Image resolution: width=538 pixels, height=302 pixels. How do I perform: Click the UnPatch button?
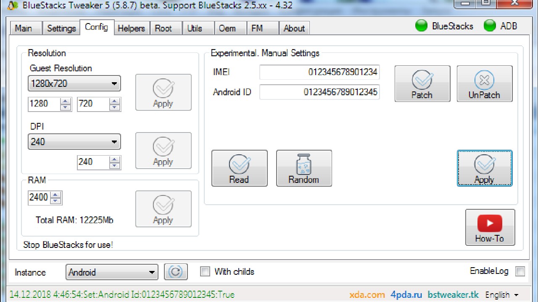click(x=484, y=83)
